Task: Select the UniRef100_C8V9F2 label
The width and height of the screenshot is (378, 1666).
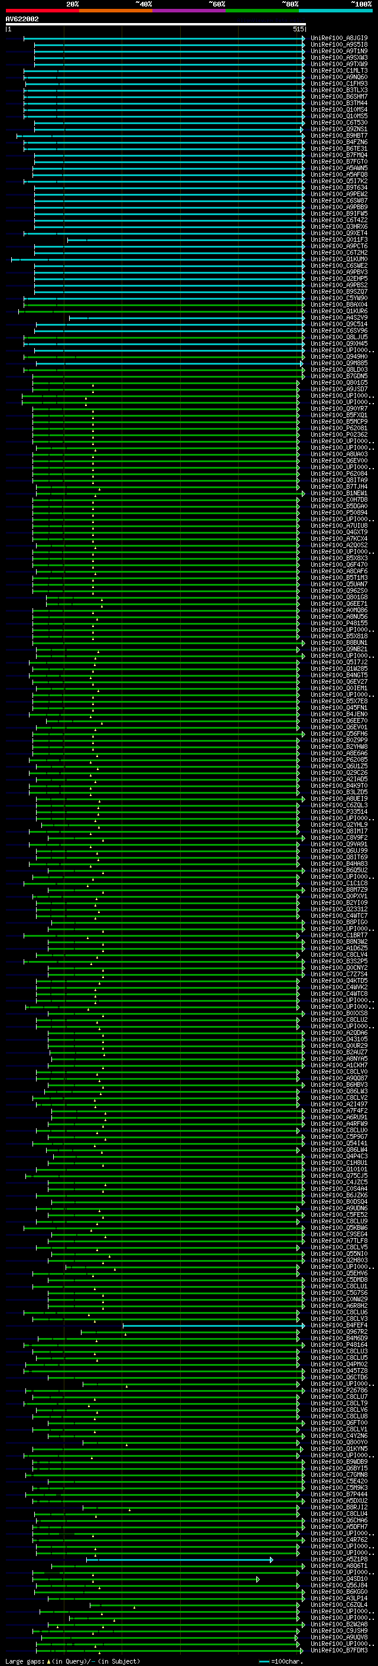Action: point(339,838)
